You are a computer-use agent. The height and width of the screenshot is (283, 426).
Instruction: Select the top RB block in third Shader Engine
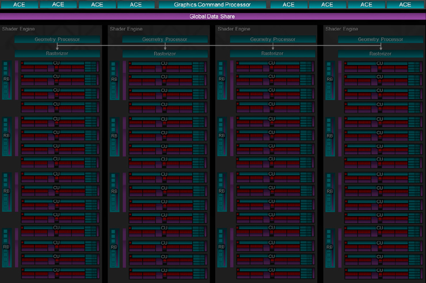[222, 80]
